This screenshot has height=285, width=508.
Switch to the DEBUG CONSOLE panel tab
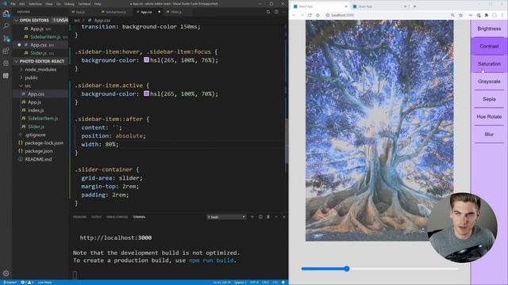117,217
